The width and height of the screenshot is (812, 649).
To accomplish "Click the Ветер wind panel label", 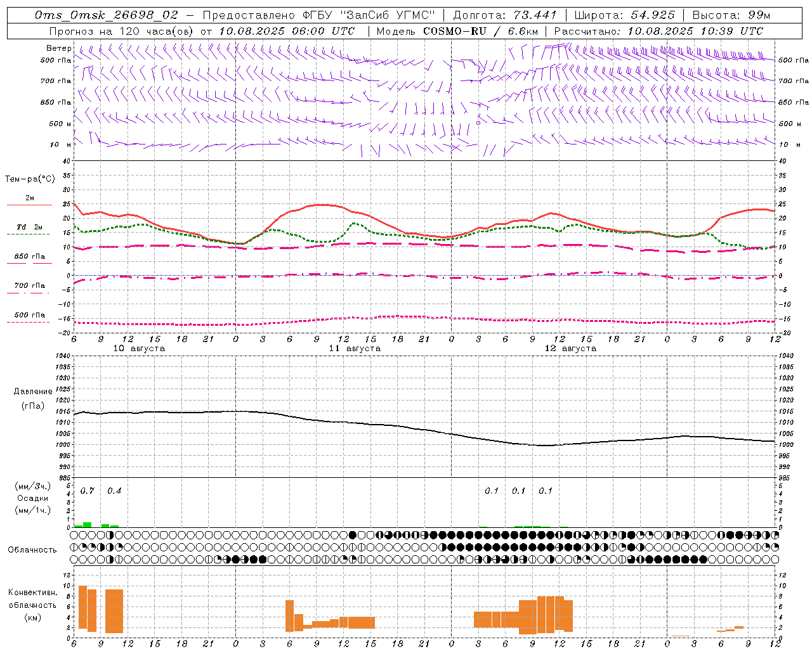I will coord(59,48).
